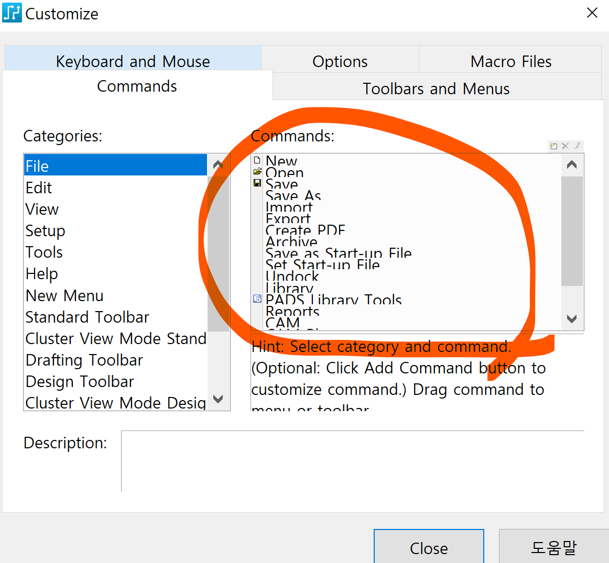Go to the Macro Files tab
The height and width of the screenshot is (563, 609).
coord(510,61)
